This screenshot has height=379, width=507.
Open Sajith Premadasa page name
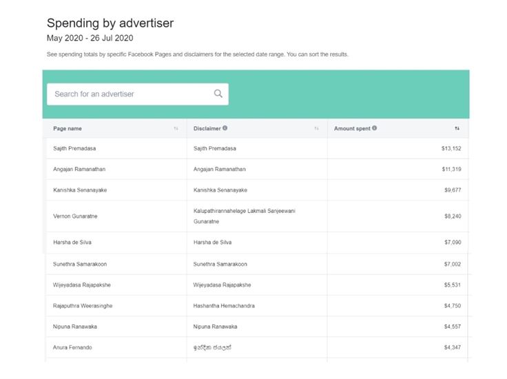pyautogui.click(x=74, y=148)
